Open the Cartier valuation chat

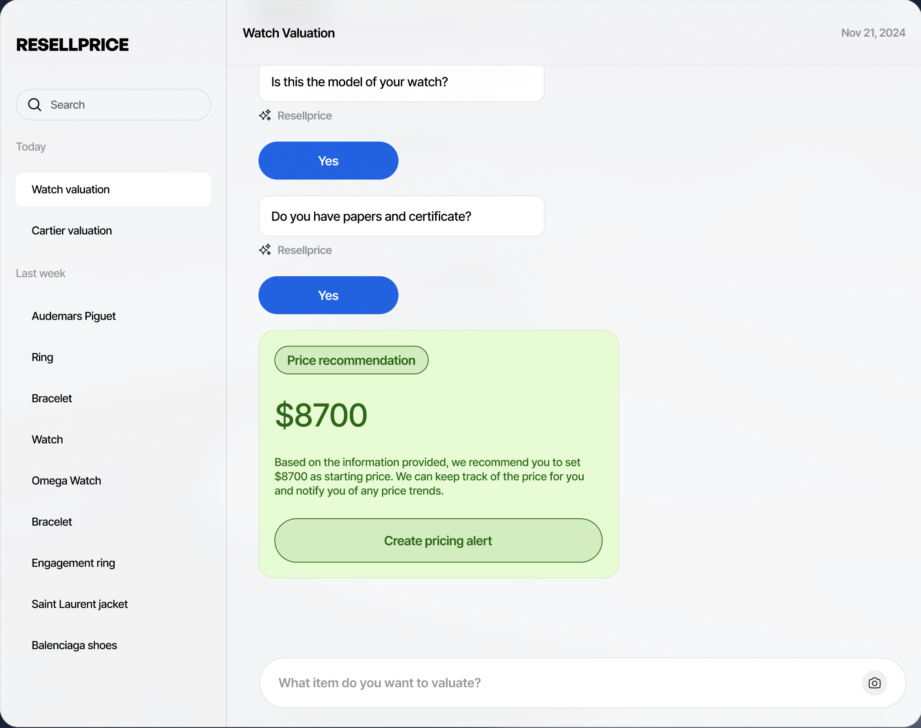click(71, 231)
